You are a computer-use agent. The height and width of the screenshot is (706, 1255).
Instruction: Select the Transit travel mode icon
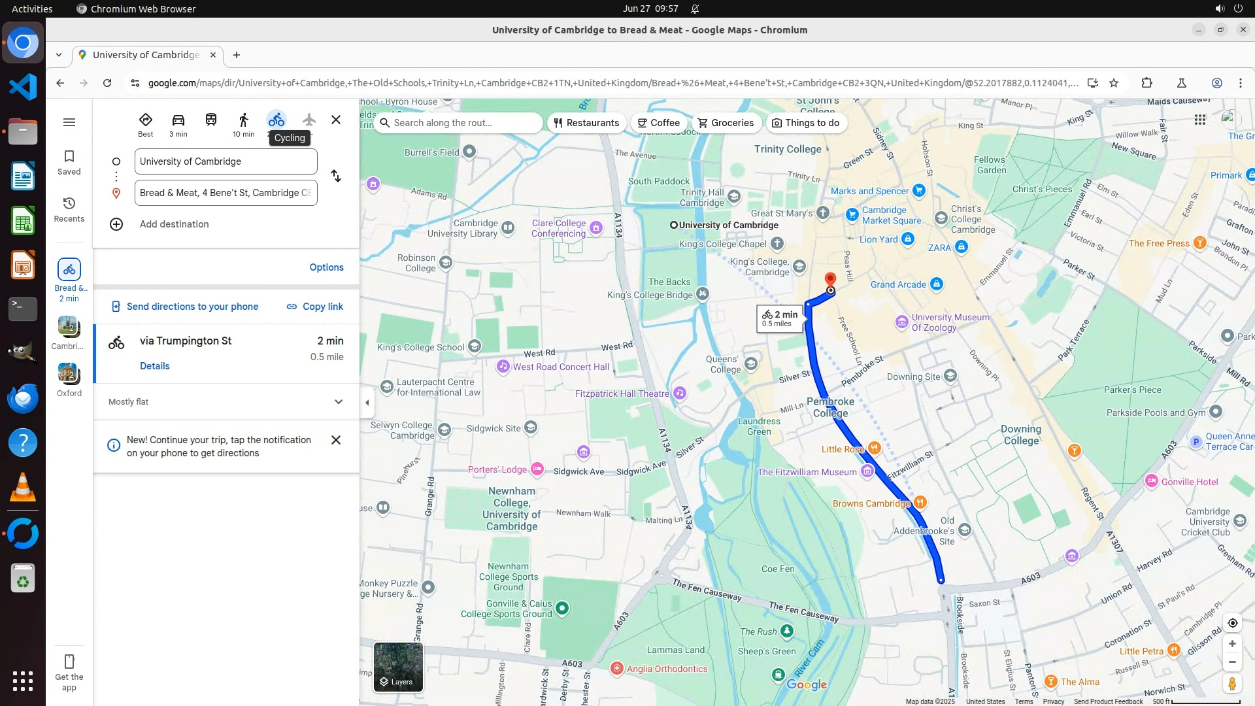(x=210, y=120)
